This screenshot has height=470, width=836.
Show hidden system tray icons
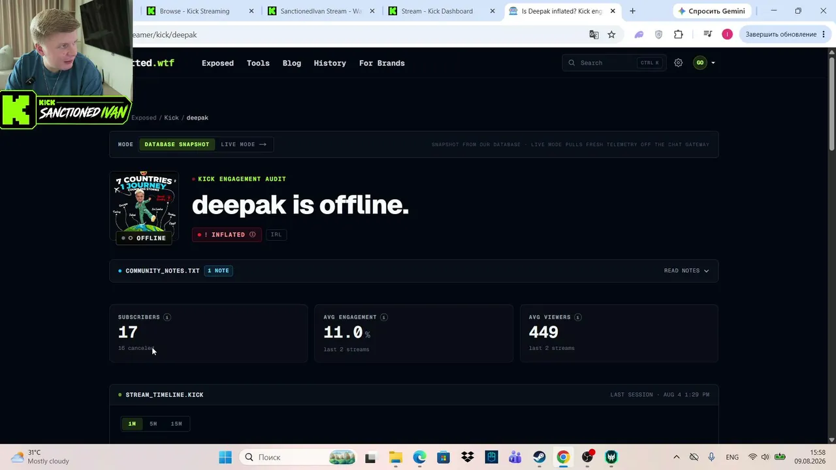pyautogui.click(x=676, y=457)
